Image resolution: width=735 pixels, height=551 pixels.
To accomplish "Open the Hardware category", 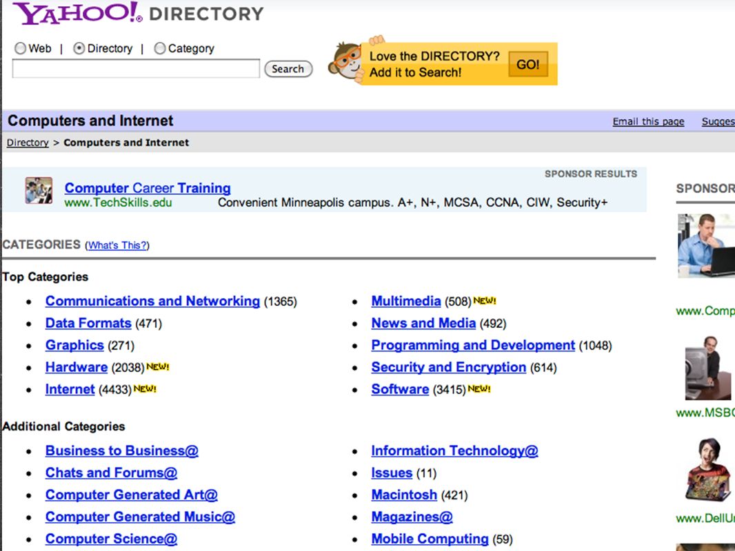I will tap(77, 367).
